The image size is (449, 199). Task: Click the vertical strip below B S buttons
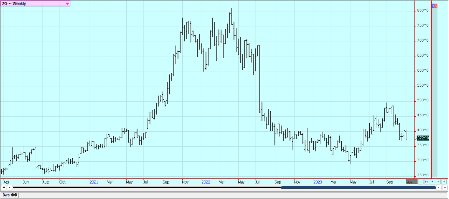(434, 92)
